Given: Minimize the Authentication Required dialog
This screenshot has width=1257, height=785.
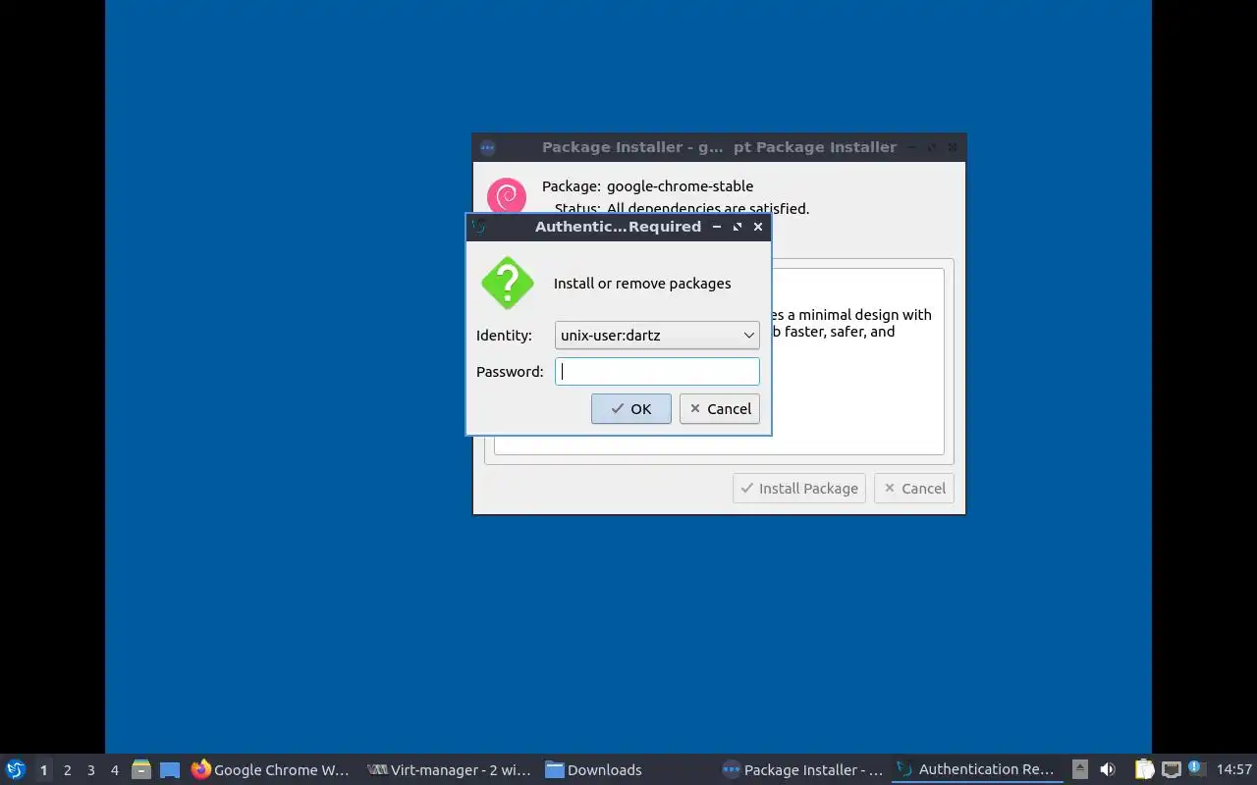Looking at the screenshot, I should tap(717, 227).
